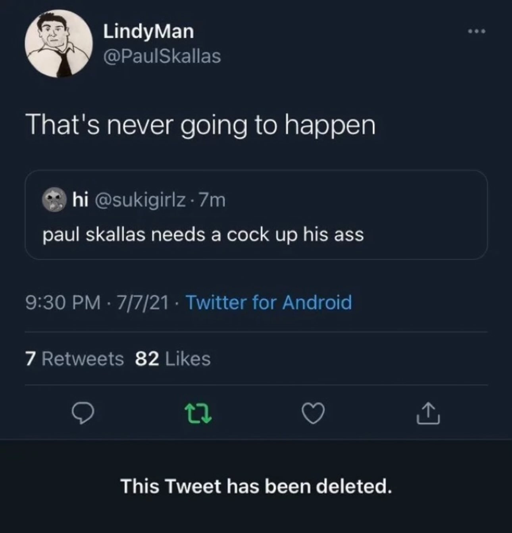
Task: View the 82 Likes list
Action: [x=173, y=359]
